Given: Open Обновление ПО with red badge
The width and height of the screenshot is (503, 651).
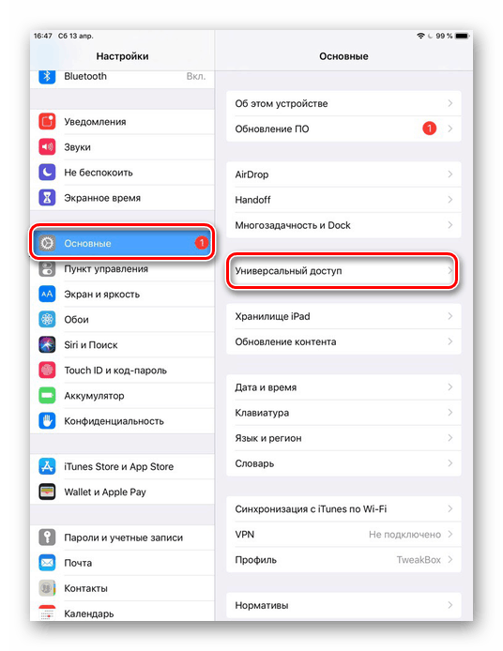Looking at the screenshot, I should [x=343, y=129].
